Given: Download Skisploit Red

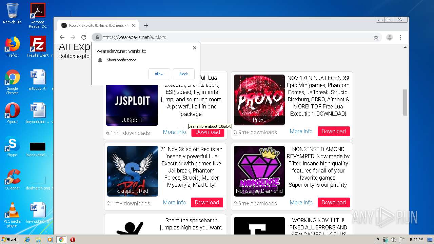Looking at the screenshot, I should click(207, 202).
